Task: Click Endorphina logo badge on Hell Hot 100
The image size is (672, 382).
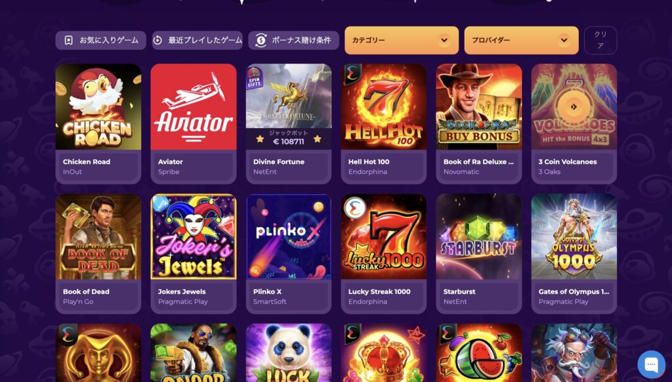Action: pos(352,74)
